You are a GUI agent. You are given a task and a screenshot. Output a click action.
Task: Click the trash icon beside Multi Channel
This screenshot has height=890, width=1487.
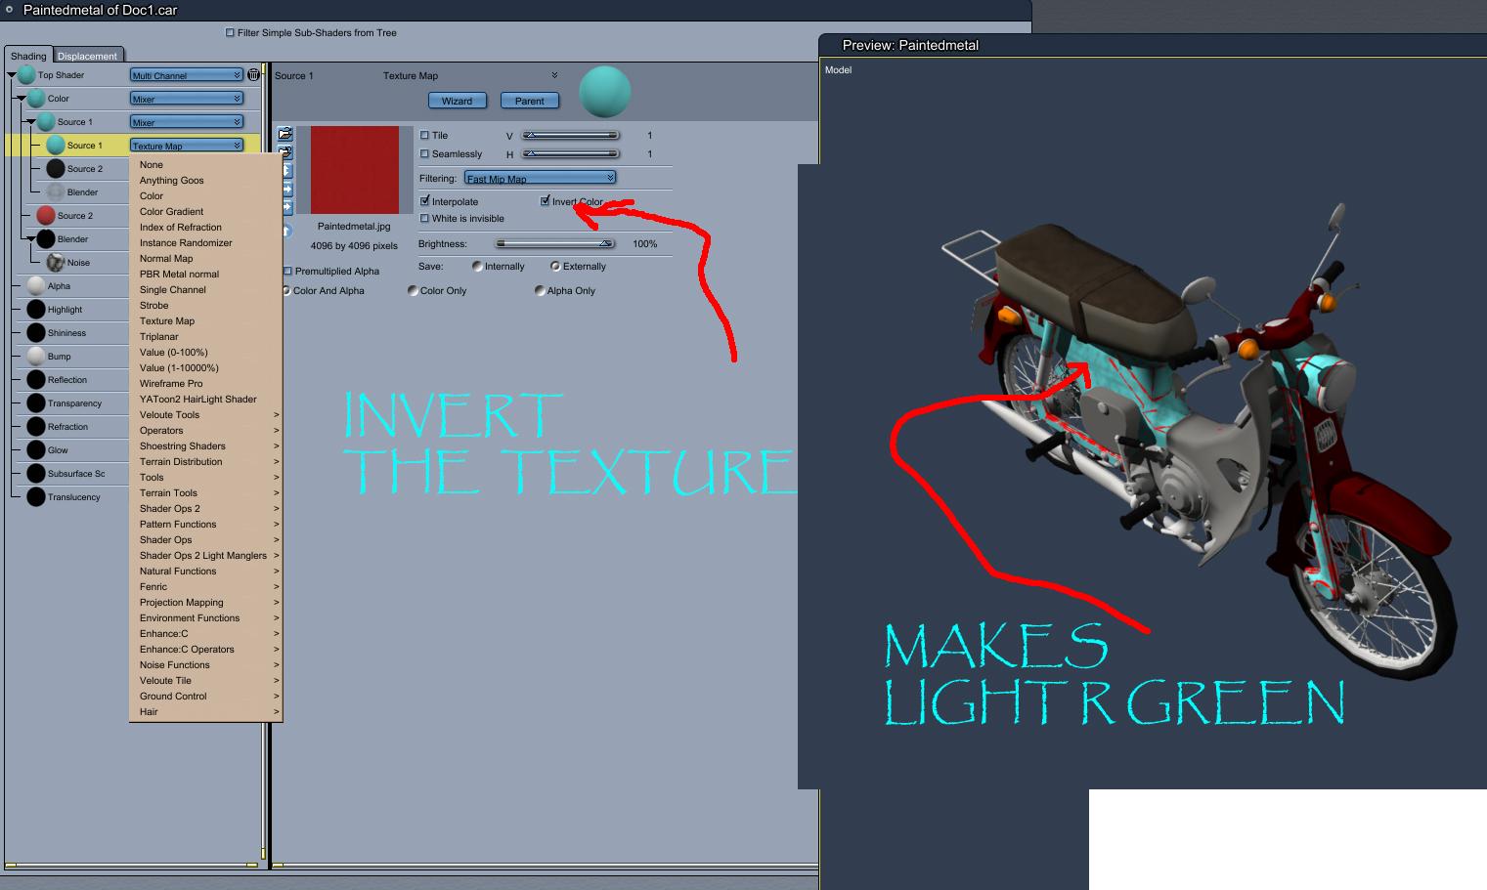tap(254, 75)
